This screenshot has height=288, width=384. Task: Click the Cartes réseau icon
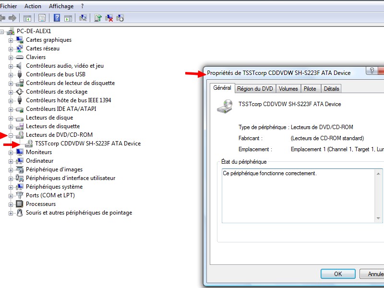[x=20, y=48]
